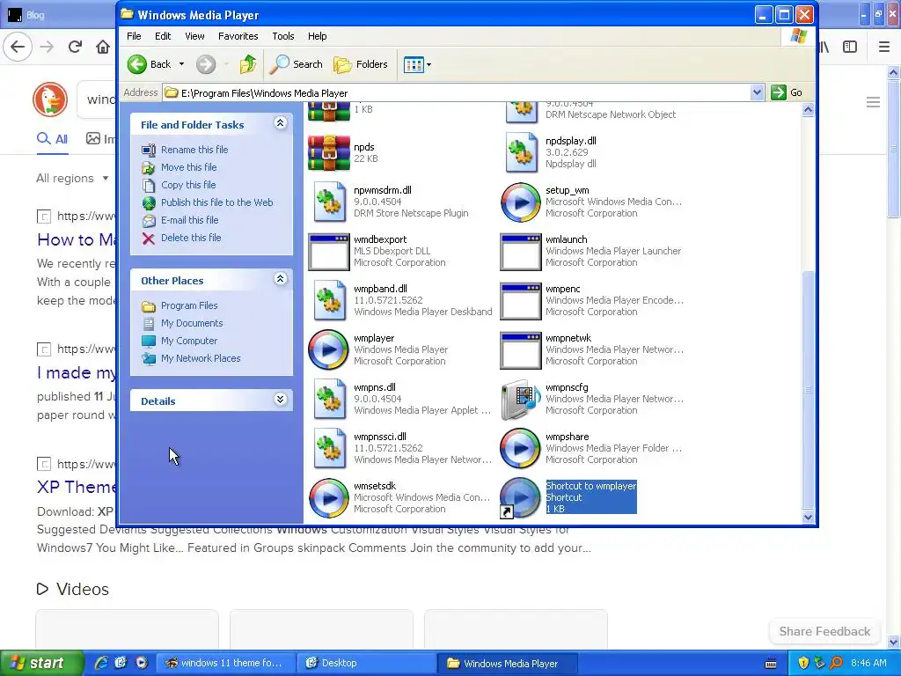This screenshot has width=901, height=676.
Task: Click the file list scrollbar down arrow
Action: (x=808, y=517)
